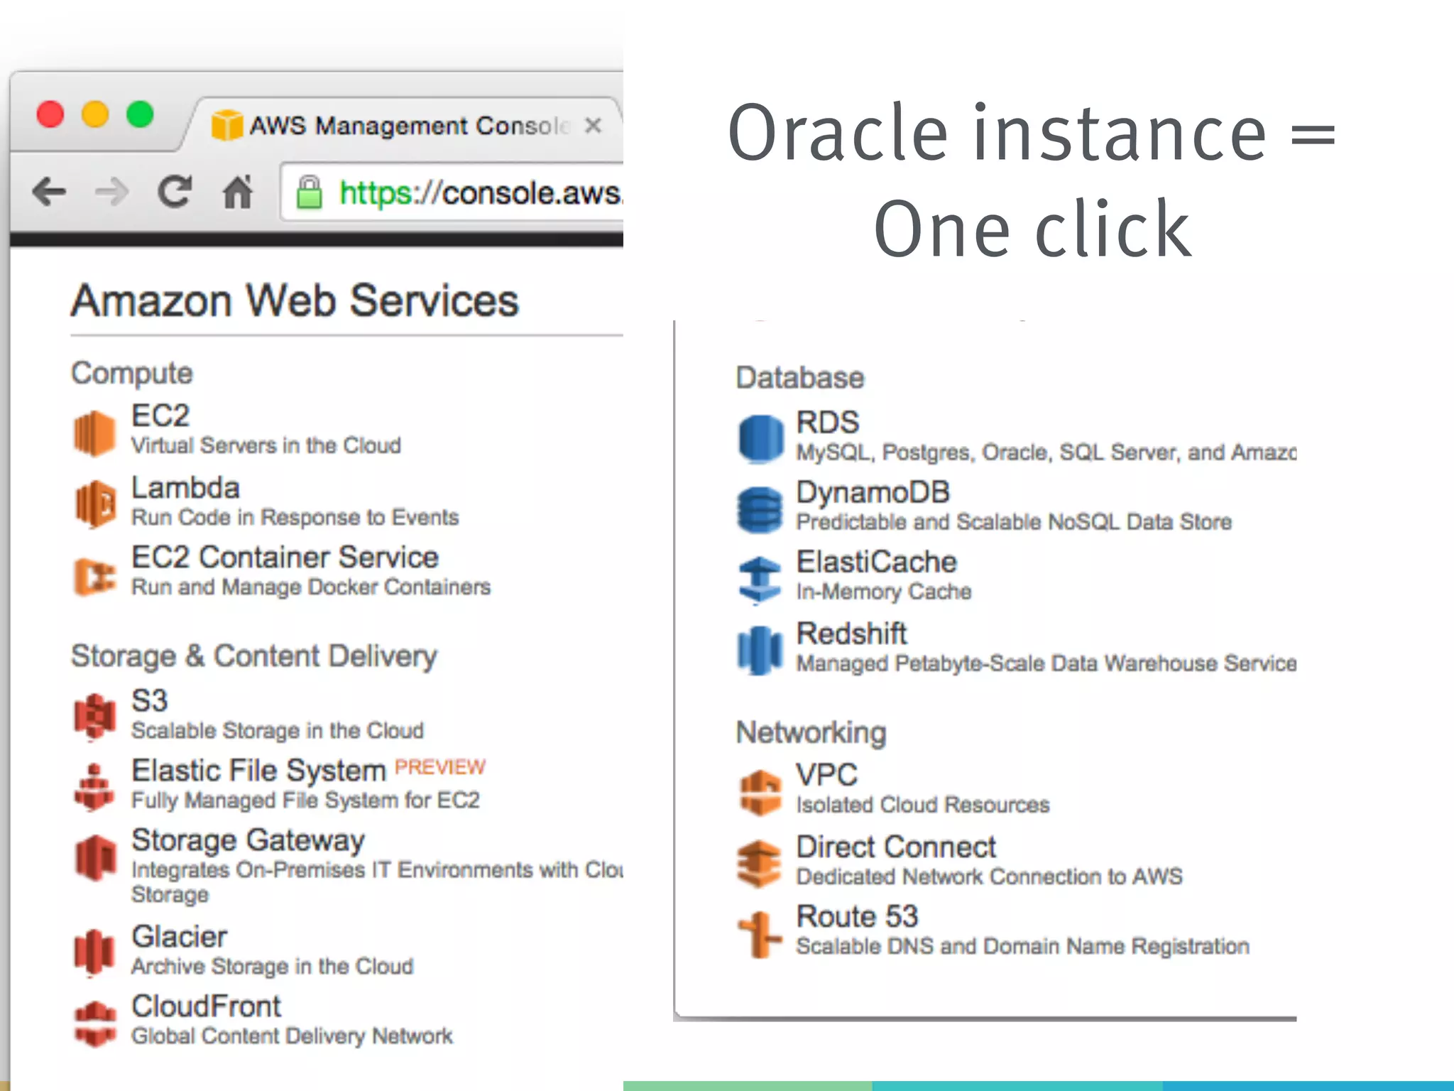Click 'Isolated Cloud Resources' text
Viewport: 1454px width, 1091px height.
923,804
